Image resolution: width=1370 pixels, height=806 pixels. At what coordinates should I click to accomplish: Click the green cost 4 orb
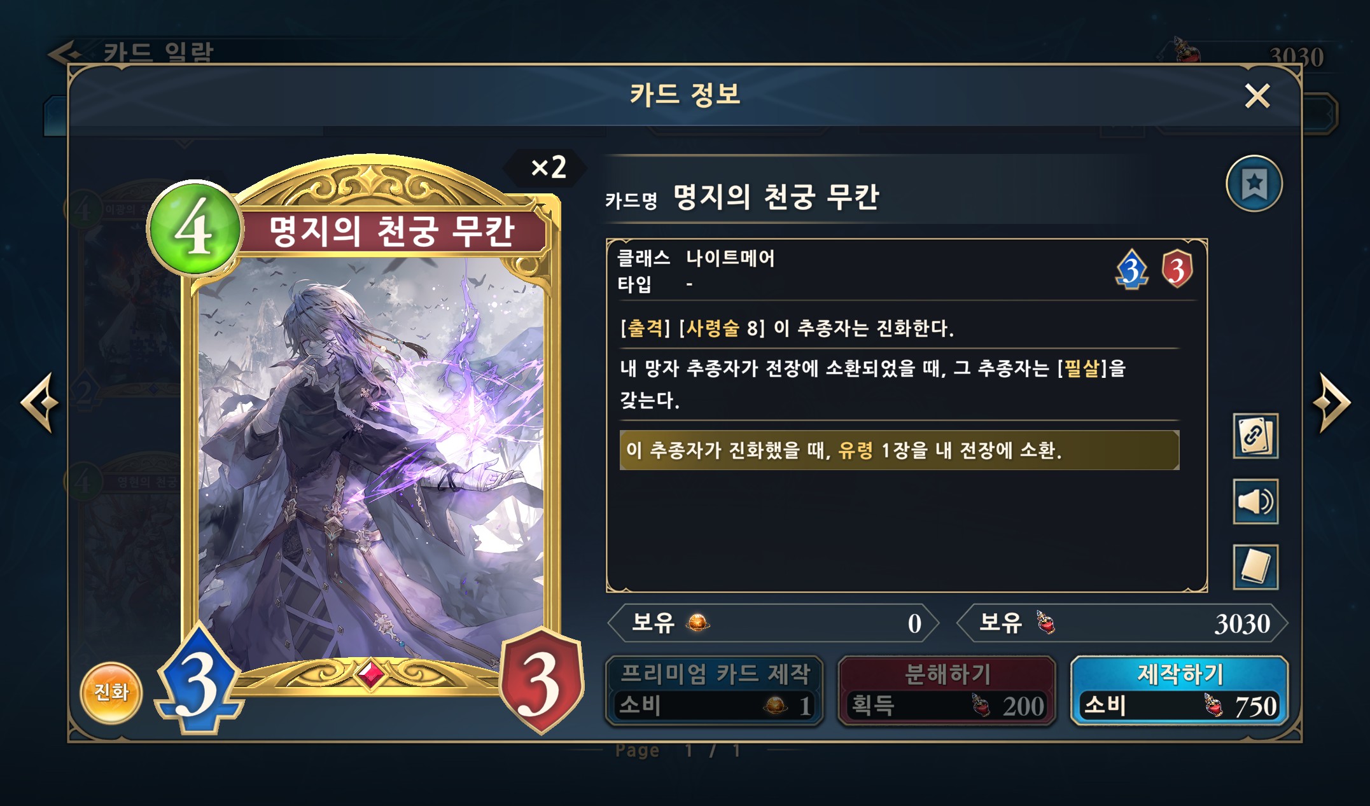click(x=195, y=228)
